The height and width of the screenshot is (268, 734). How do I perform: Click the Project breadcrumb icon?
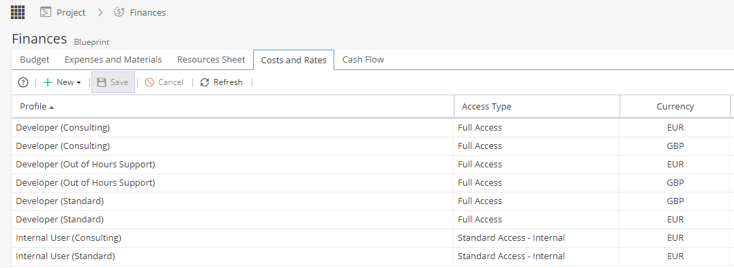coord(46,12)
